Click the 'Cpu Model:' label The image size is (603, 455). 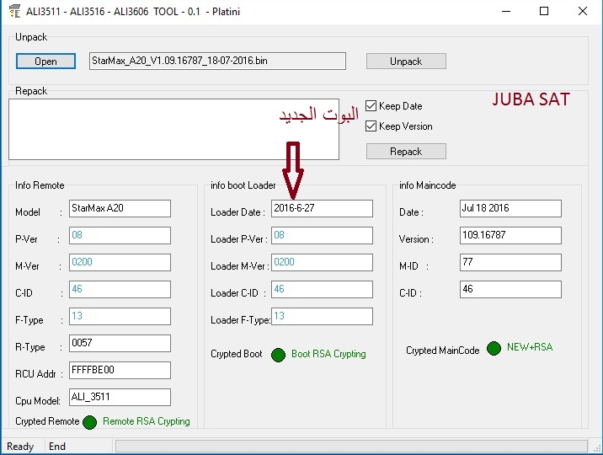tap(38, 401)
